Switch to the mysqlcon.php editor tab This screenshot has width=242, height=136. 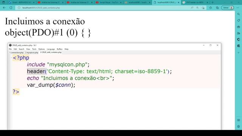click(x=31, y=53)
